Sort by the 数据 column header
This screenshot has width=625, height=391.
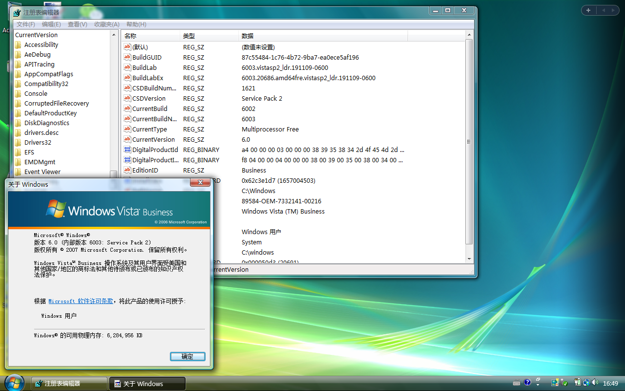323,36
